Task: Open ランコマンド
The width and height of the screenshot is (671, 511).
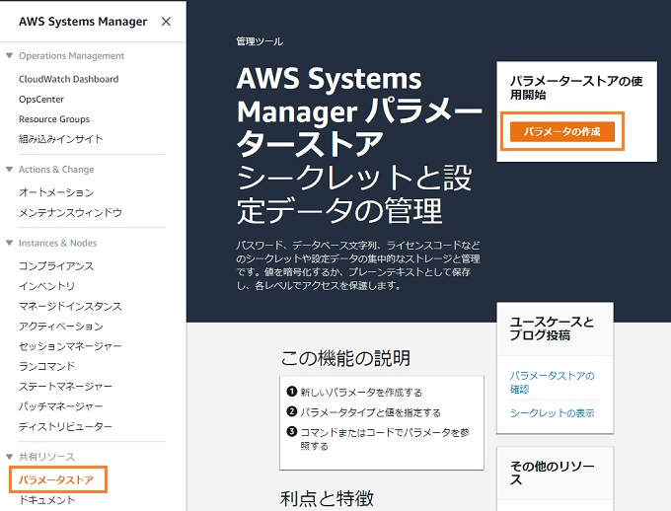Action: click(46, 366)
